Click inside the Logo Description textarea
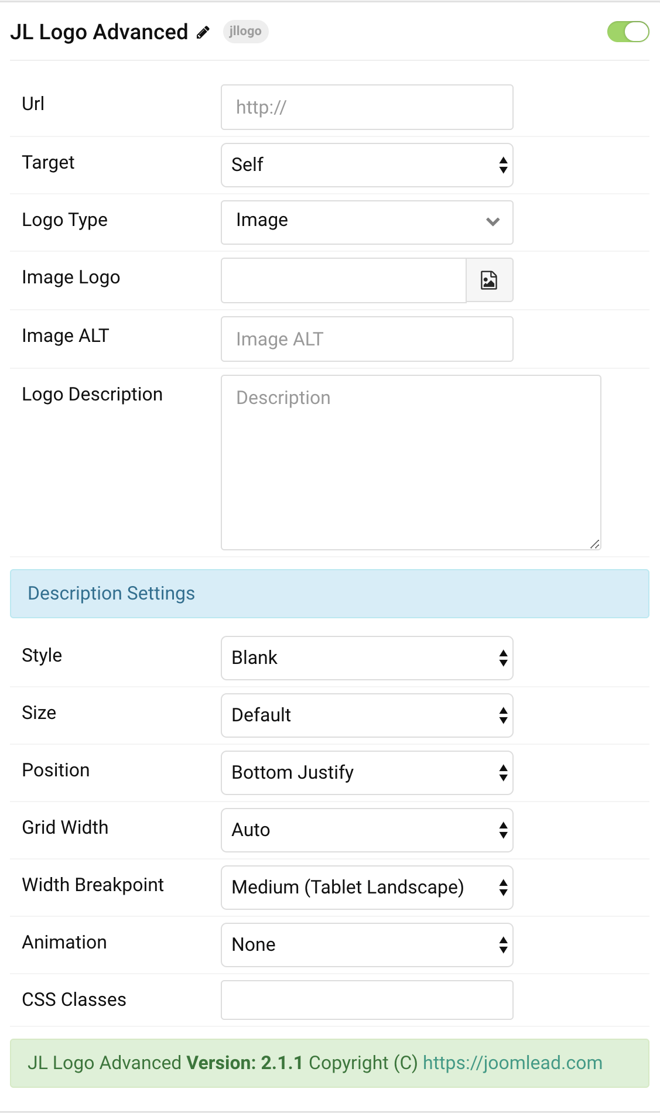 411,463
